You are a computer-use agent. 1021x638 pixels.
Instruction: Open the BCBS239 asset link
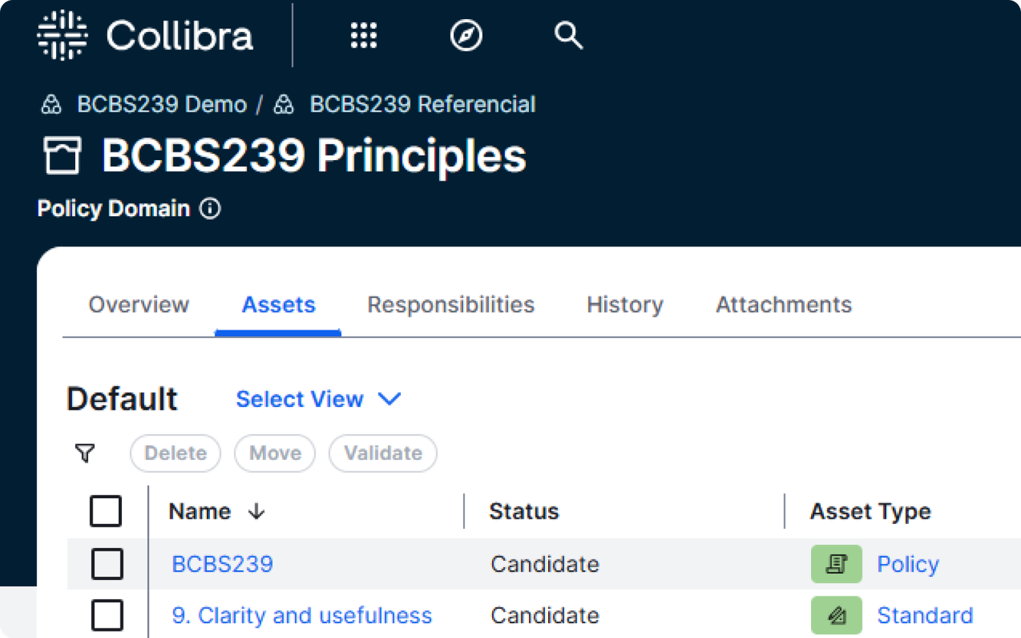(223, 564)
